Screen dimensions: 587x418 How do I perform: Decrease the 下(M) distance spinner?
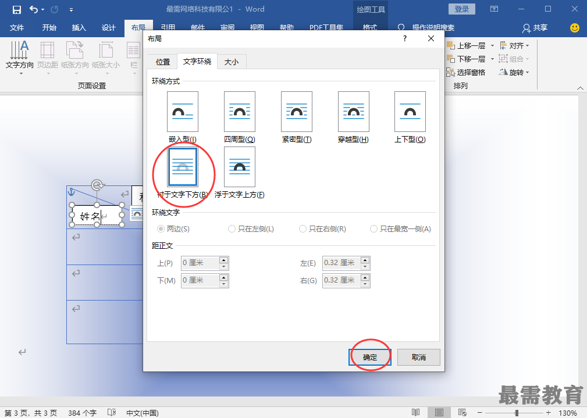click(224, 284)
